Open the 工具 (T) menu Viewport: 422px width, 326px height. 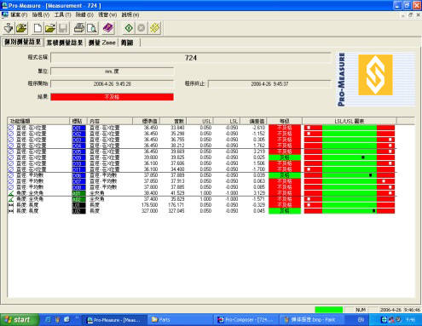(x=62, y=14)
